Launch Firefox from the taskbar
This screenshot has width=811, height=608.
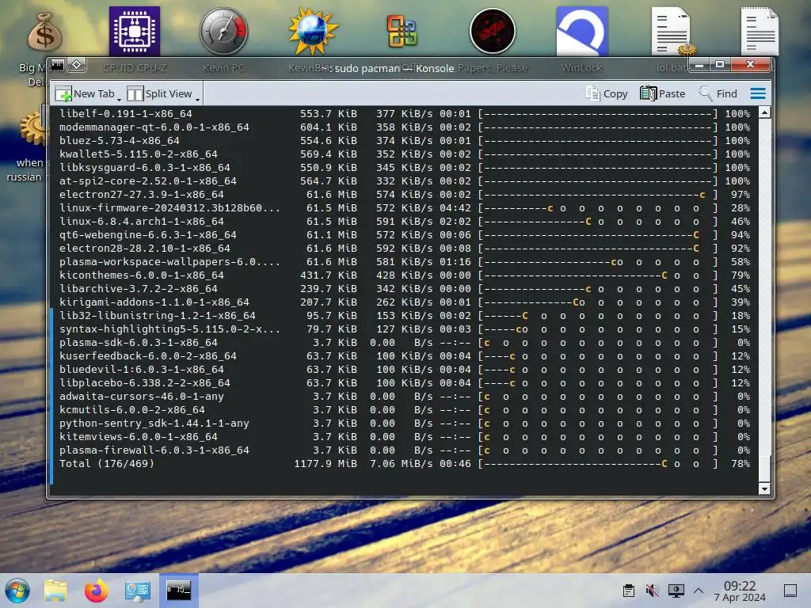click(96, 591)
